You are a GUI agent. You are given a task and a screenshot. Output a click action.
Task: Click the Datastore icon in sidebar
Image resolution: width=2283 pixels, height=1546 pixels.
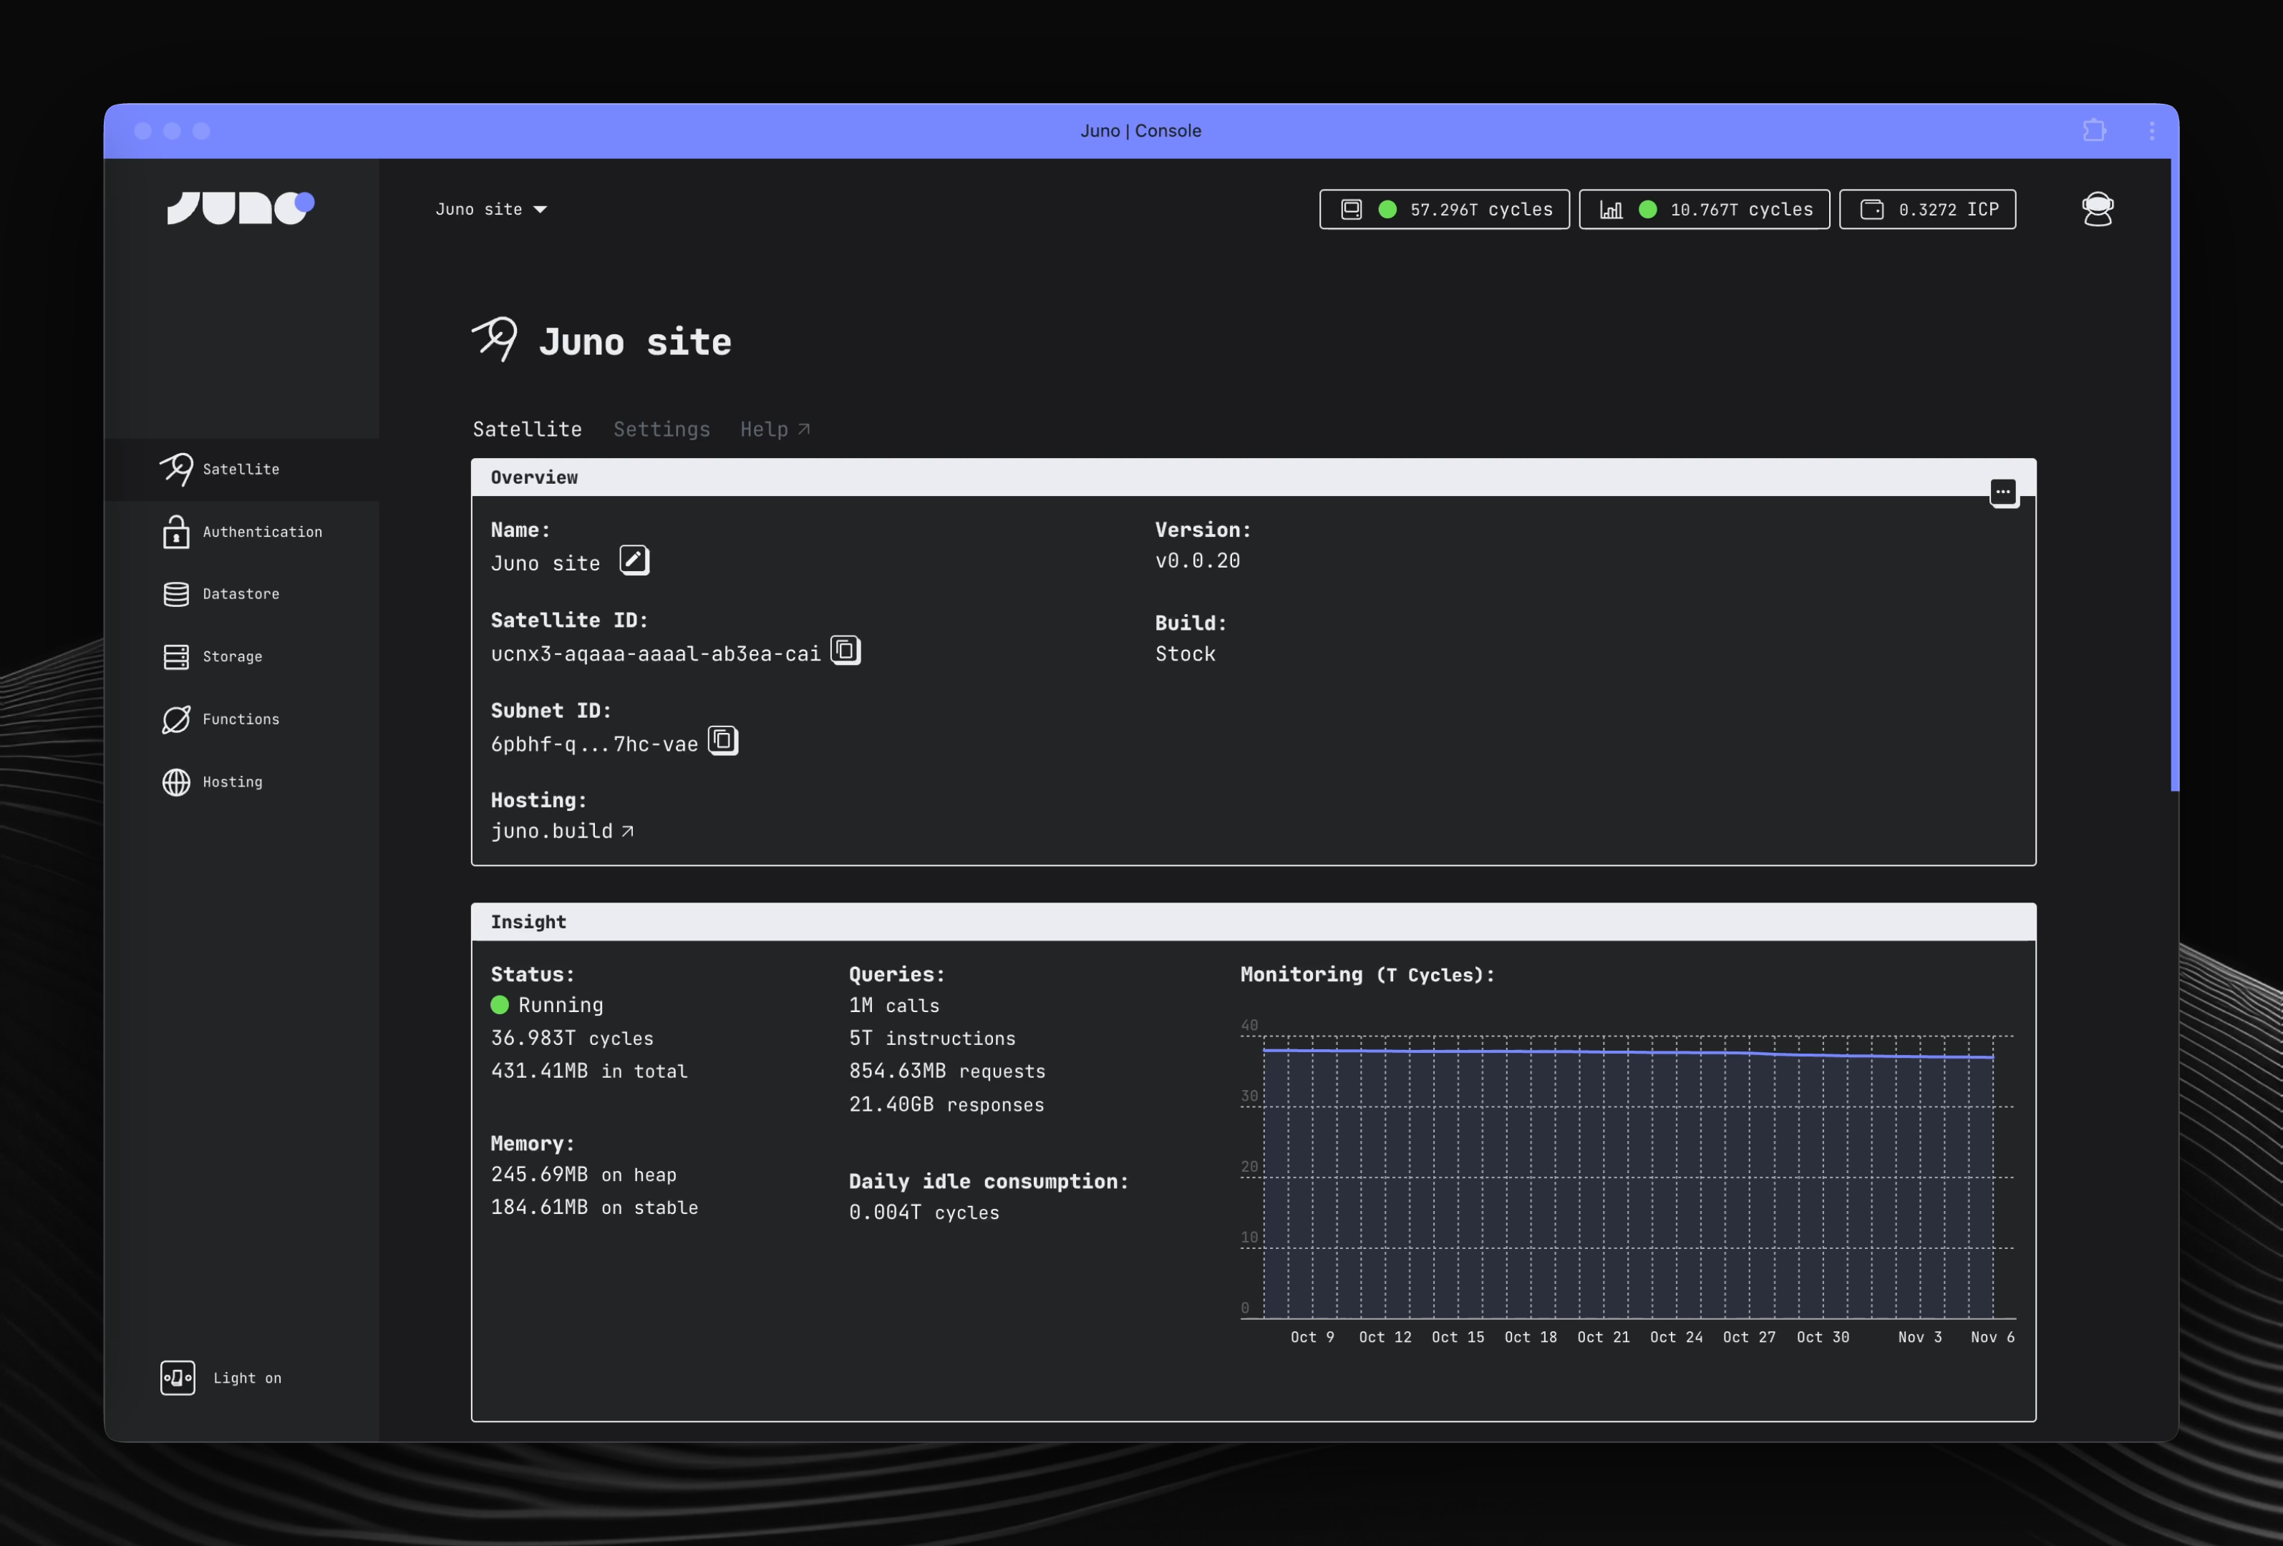[x=174, y=593]
